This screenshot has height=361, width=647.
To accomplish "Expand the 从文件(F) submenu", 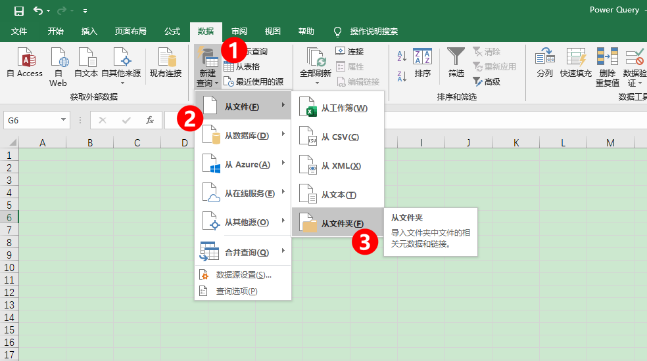I will (x=243, y=106).
